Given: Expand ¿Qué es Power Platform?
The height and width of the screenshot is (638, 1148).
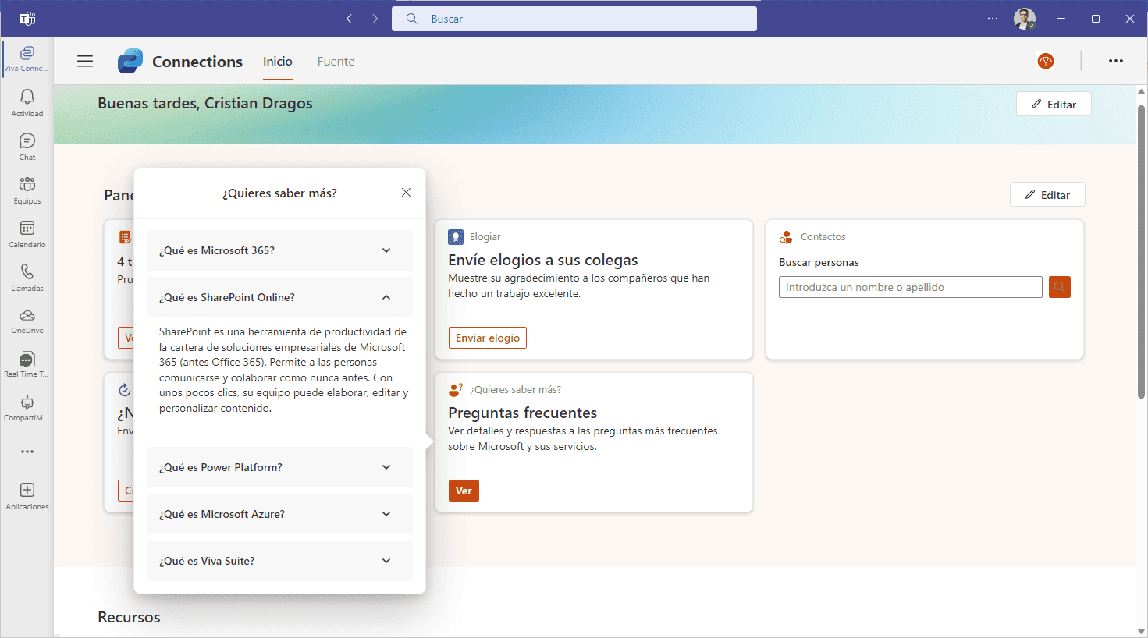Looking at the screenshot, I should tap(279, 467).
